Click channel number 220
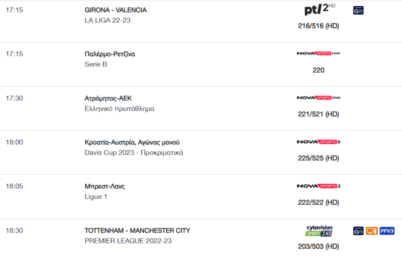 pyautogui.click(x=318, y=70)
